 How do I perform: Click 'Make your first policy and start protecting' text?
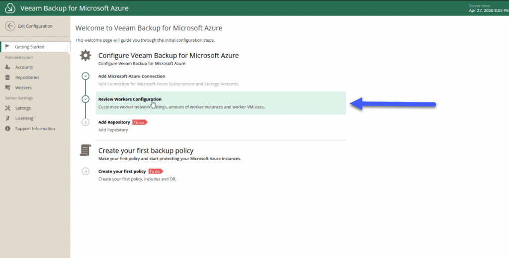pyautogui.click(x=170, y=159)
